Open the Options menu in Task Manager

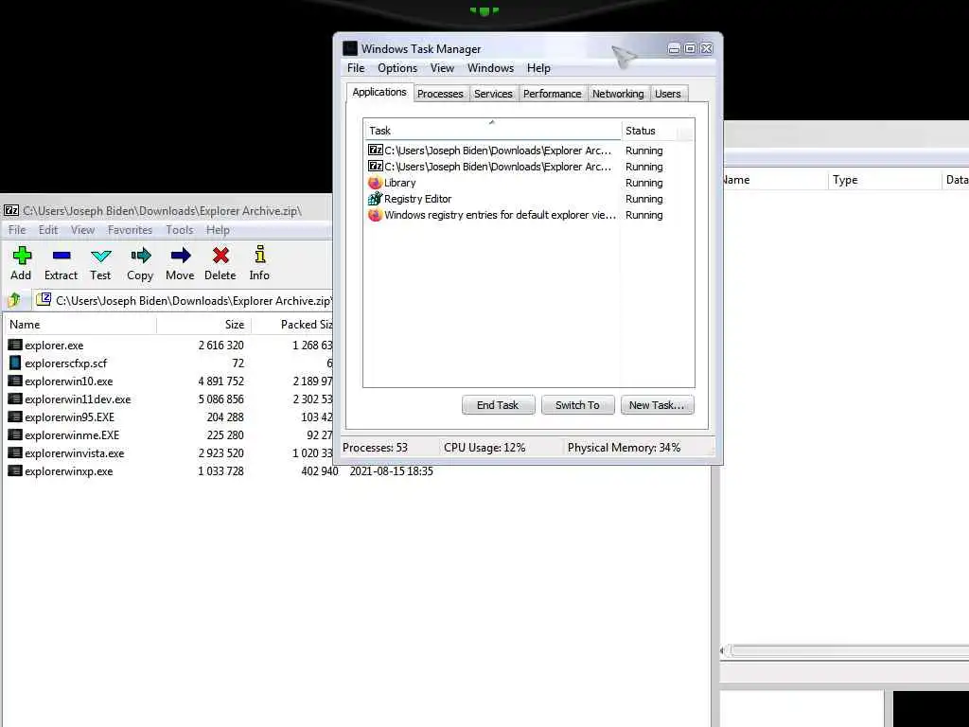pos(397,68)
